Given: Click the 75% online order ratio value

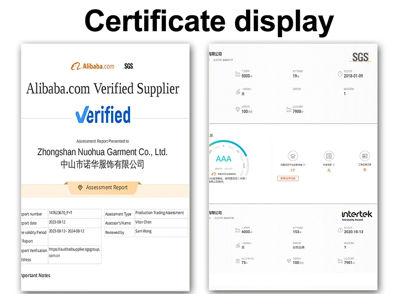Looking at the screenshot, I should coord(244,263).
